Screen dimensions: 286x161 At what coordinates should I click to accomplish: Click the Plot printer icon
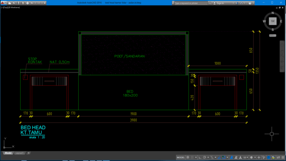point(27,3)
